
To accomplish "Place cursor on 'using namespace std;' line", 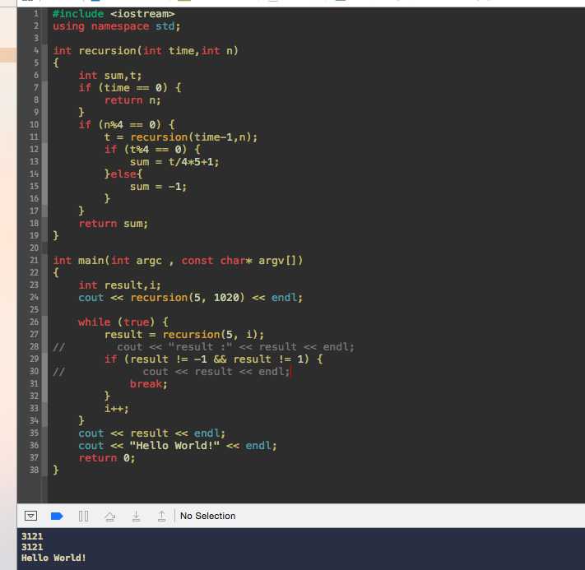I will point(116,26).
